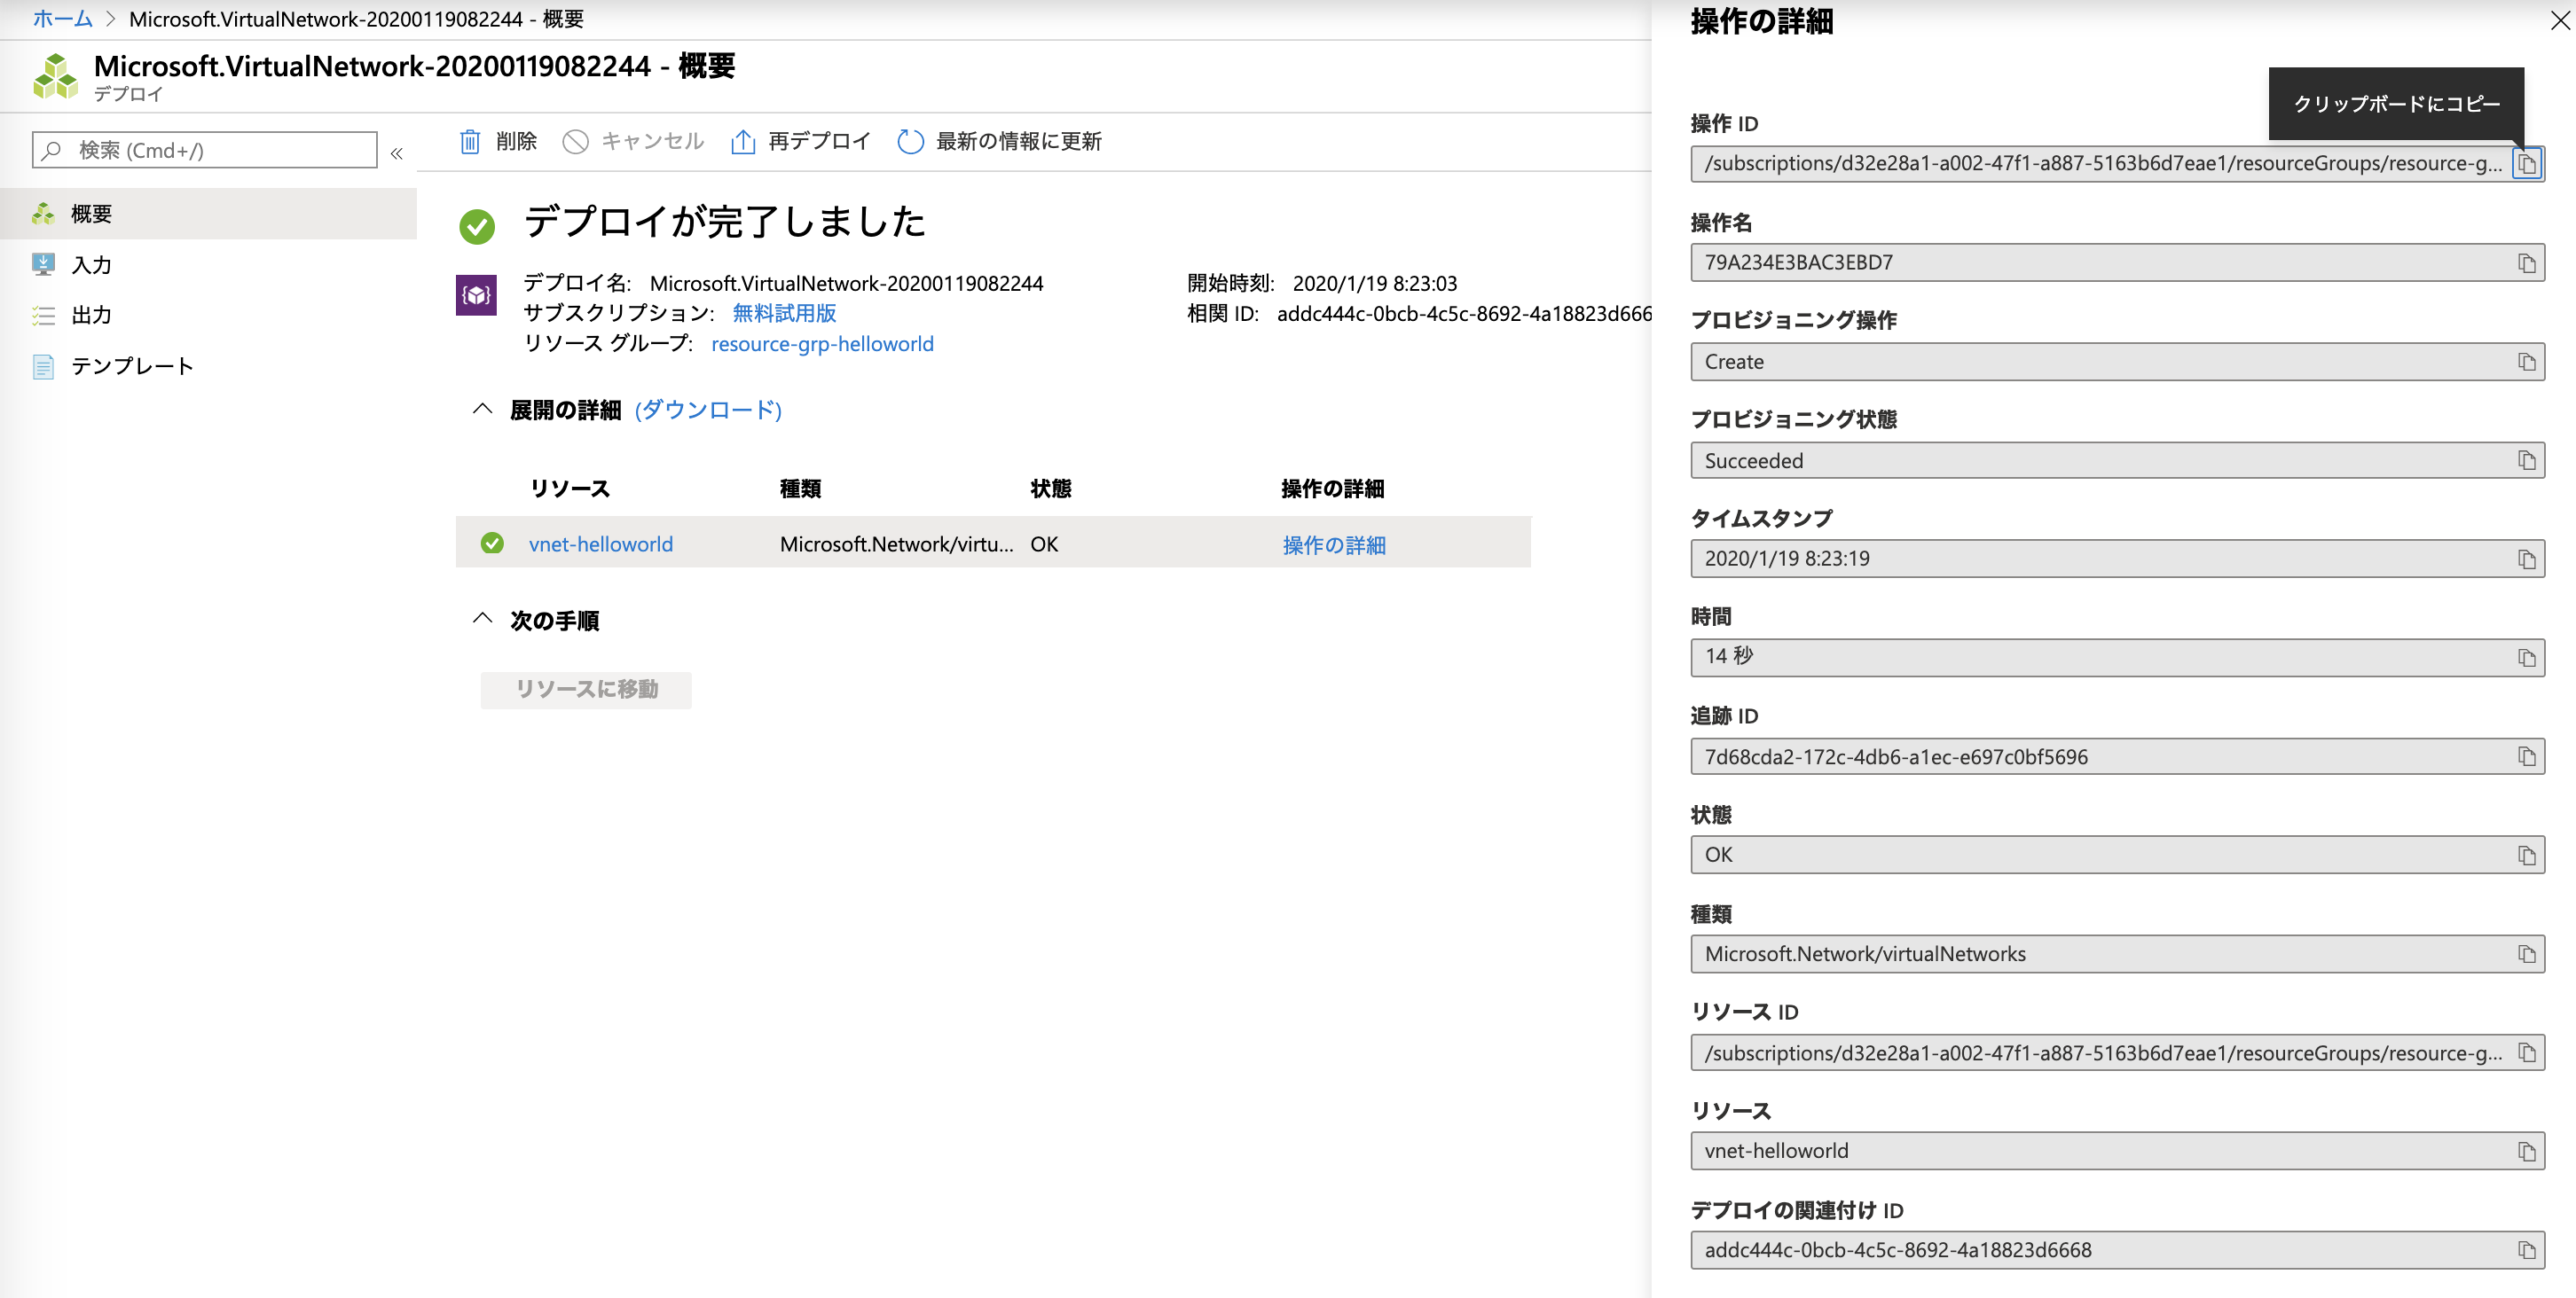Click the purple deployment cube icon
The height and width of the screenshot is (1298, 2576).
[x=476, y=294]
